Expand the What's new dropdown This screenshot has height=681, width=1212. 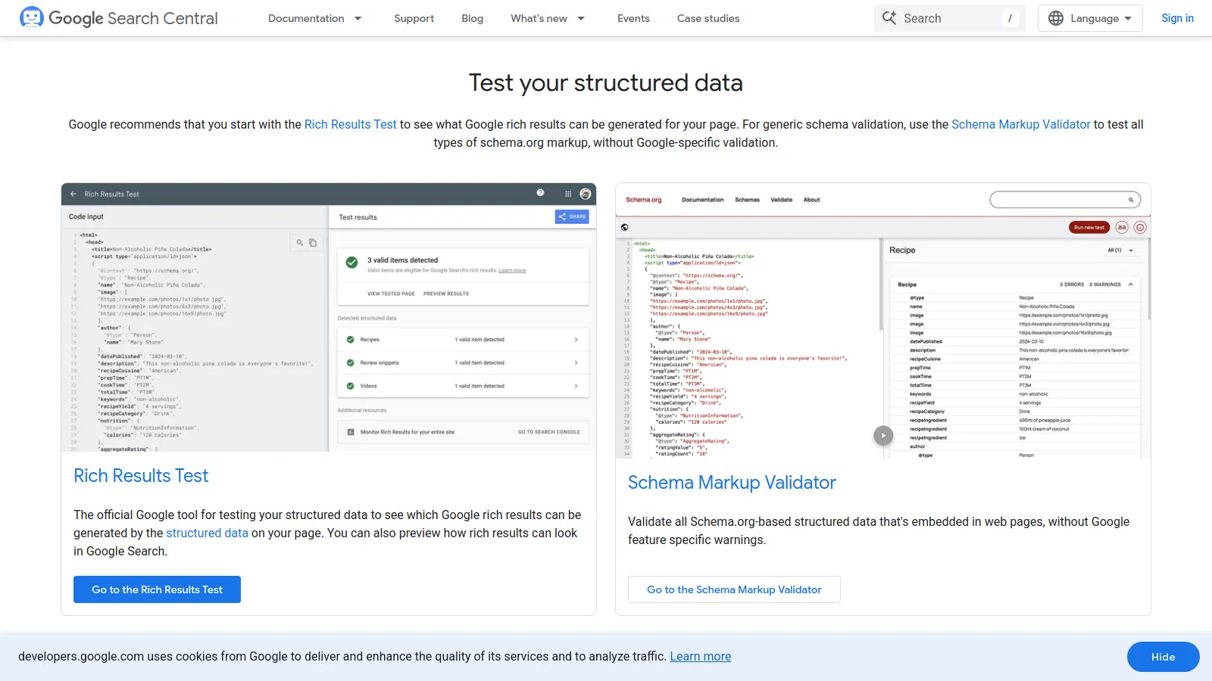pyautogui.click(x=547, y=18)
